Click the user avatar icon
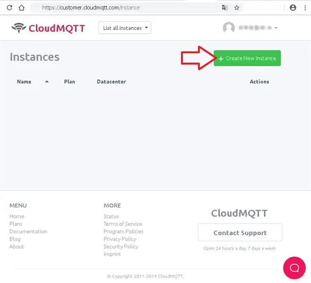311x283 pixels. point(229,27)
